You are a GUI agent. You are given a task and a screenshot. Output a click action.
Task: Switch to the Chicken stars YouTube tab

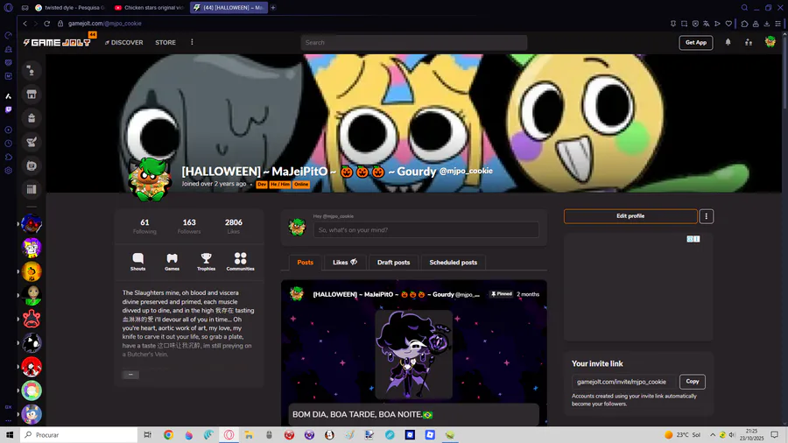click(149, 8)
